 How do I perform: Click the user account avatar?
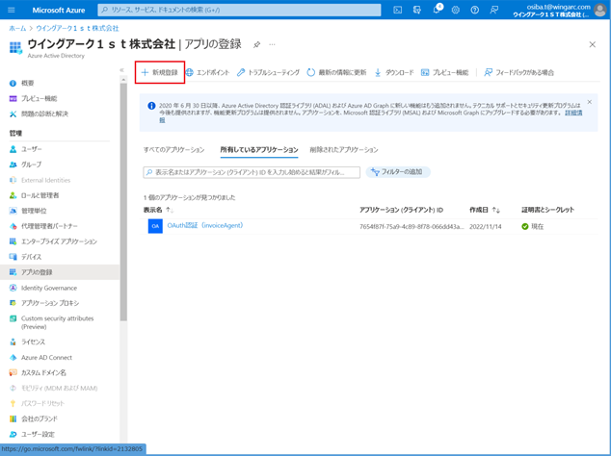click(x=600, y=10)
